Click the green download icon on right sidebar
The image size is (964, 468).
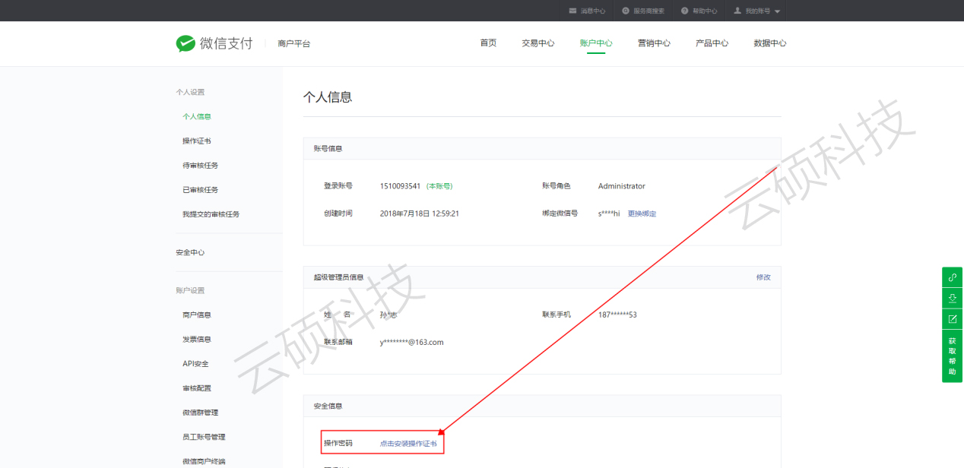coord(952,298)
